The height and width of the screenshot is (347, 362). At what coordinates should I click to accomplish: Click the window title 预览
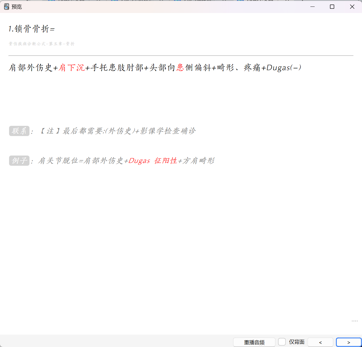[x=17, y=7]
